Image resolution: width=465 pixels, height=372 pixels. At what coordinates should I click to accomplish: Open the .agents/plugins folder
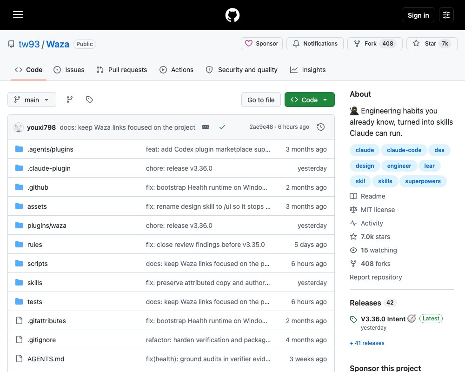coord(50,149)
